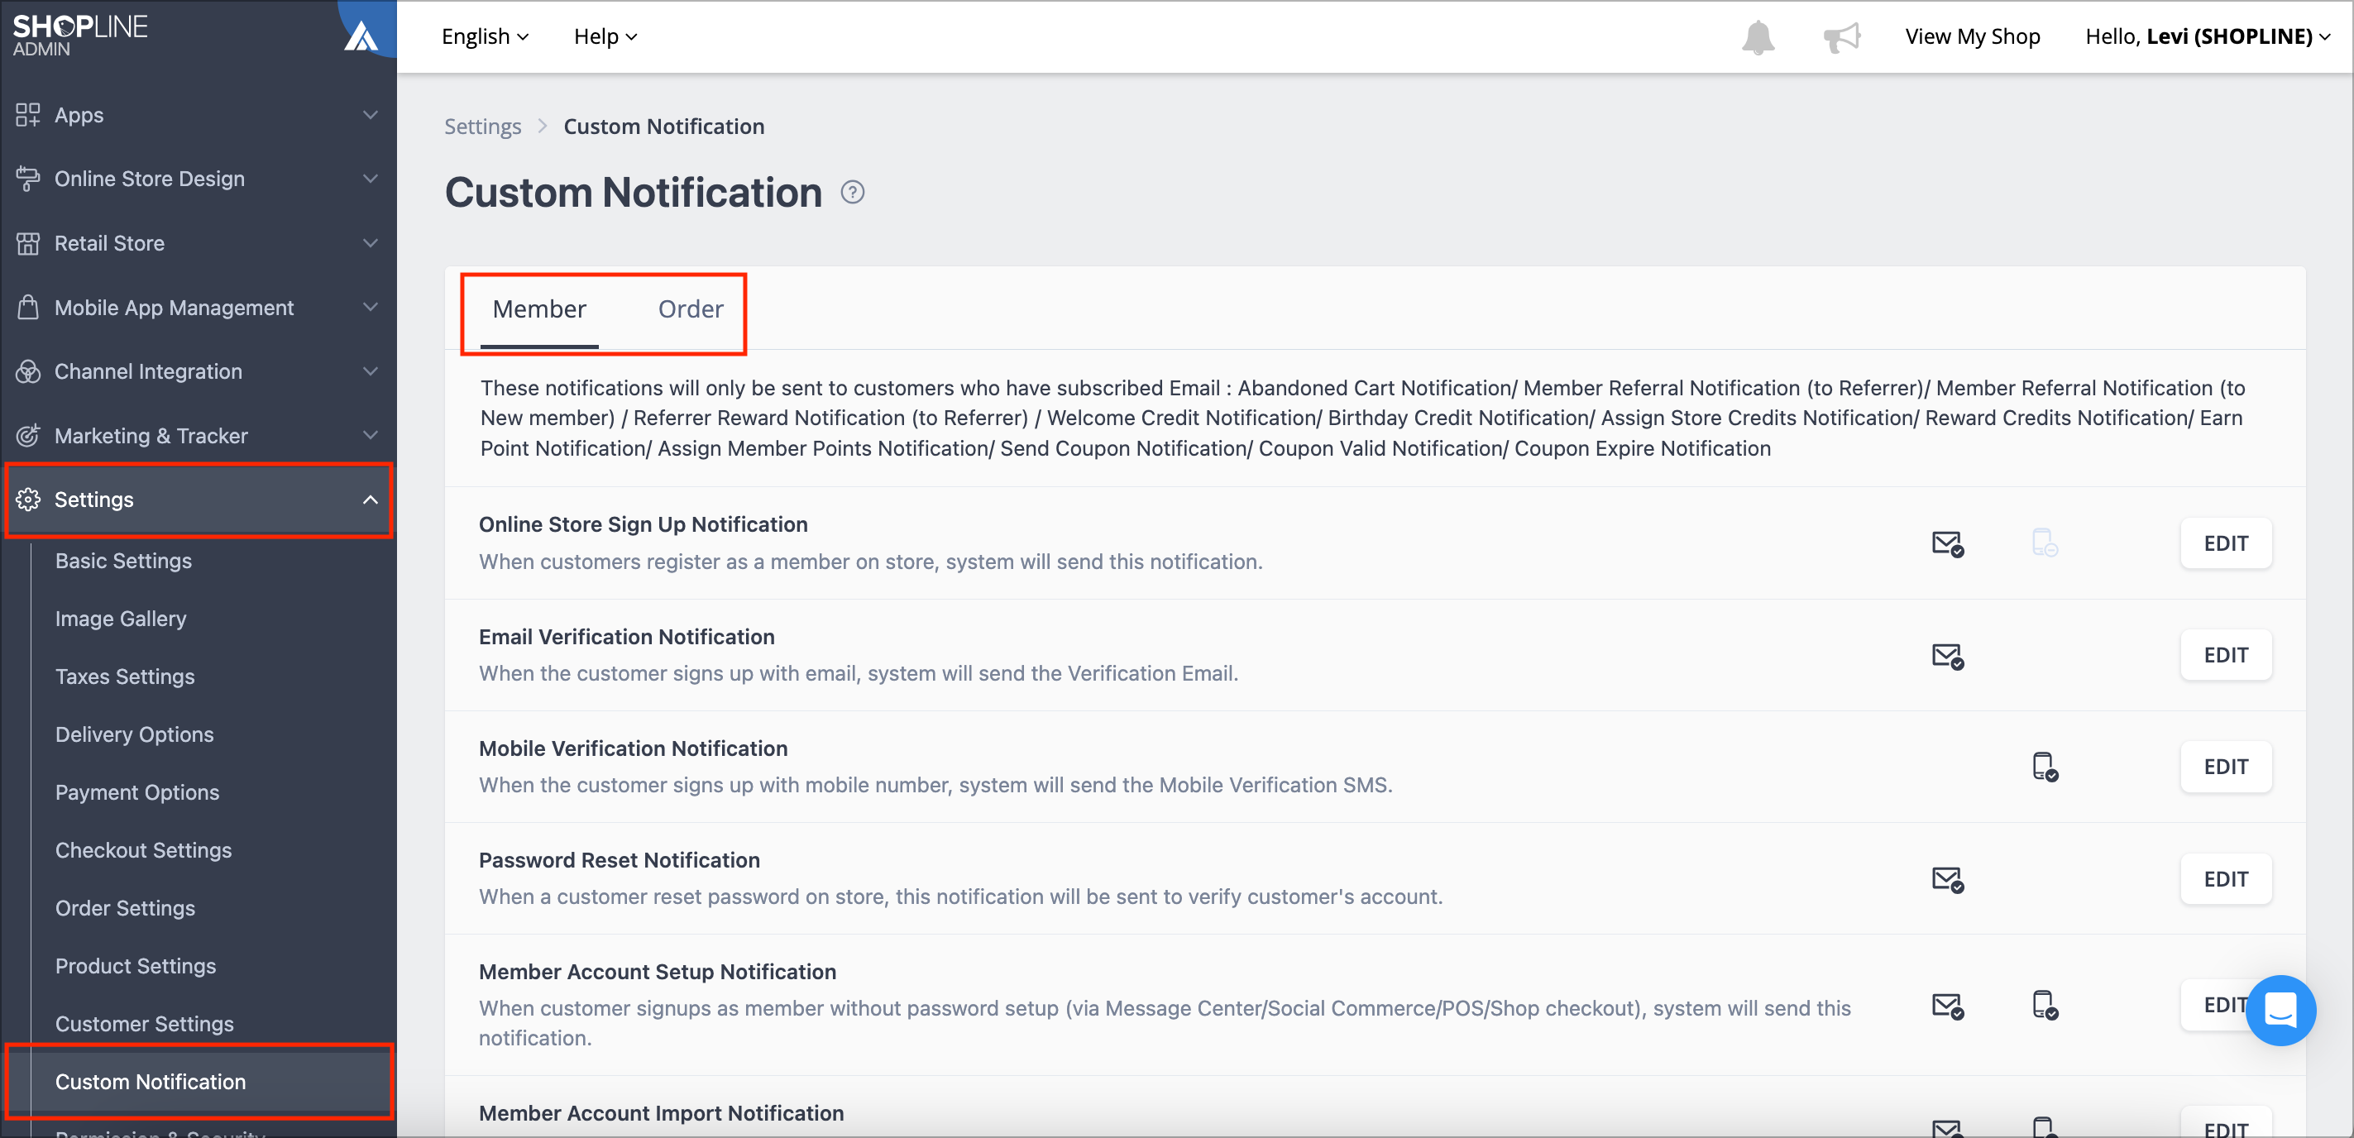
Task: Expand the Channel Integration chevron
Action: pyautogui.click(x=370, y=371)
